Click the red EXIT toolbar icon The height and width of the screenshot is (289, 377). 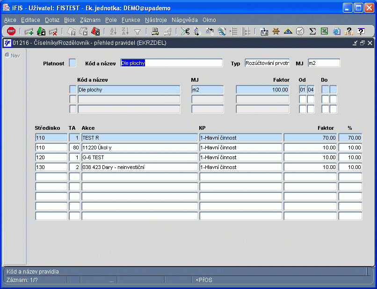tap(11, 31)
